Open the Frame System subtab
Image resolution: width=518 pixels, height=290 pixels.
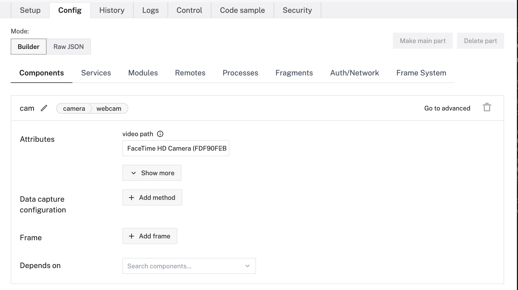point(421,73)
